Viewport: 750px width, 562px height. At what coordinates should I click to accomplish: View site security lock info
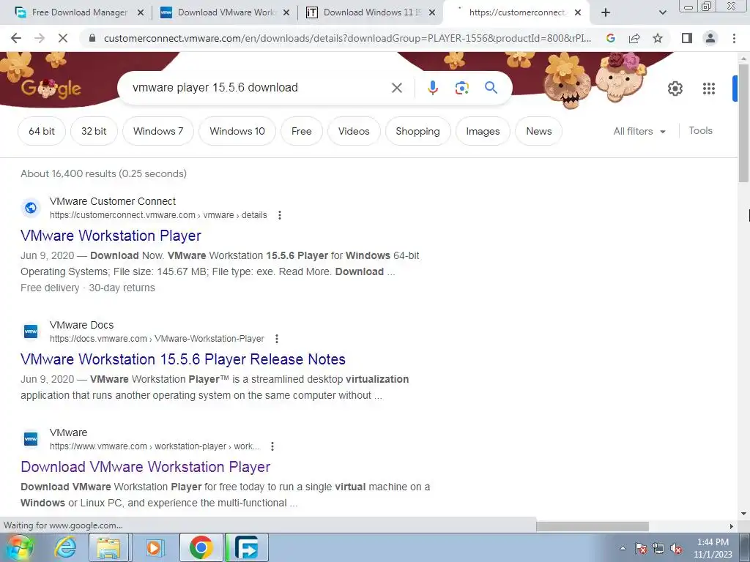click(92, 38)
